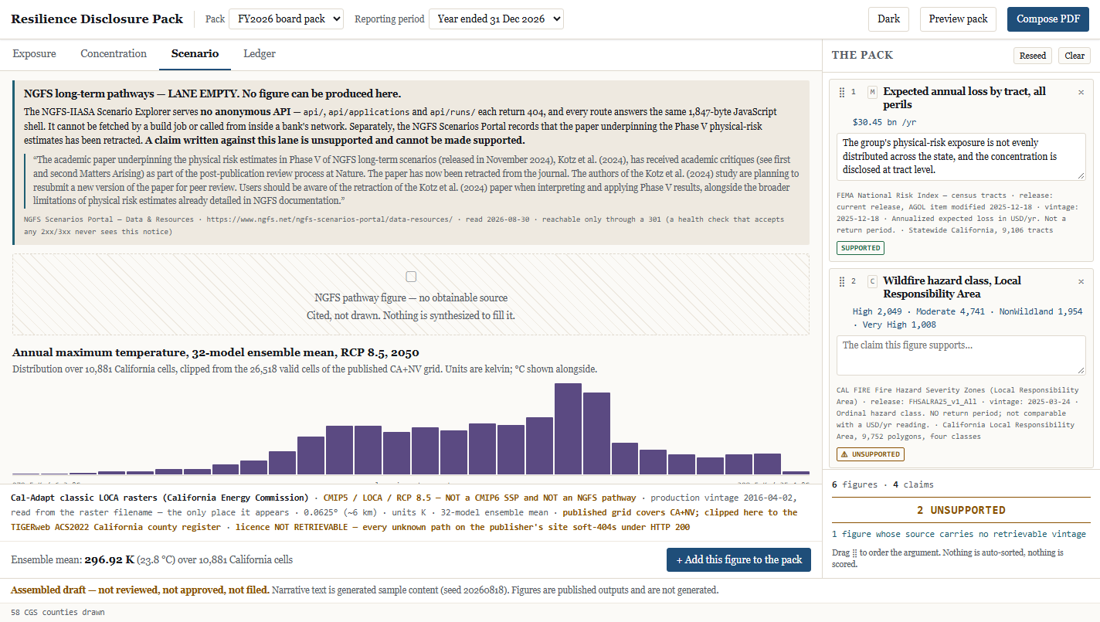
Task: Open the Pack dropdown showing FY2026 board pack
Action: point(286,19)
